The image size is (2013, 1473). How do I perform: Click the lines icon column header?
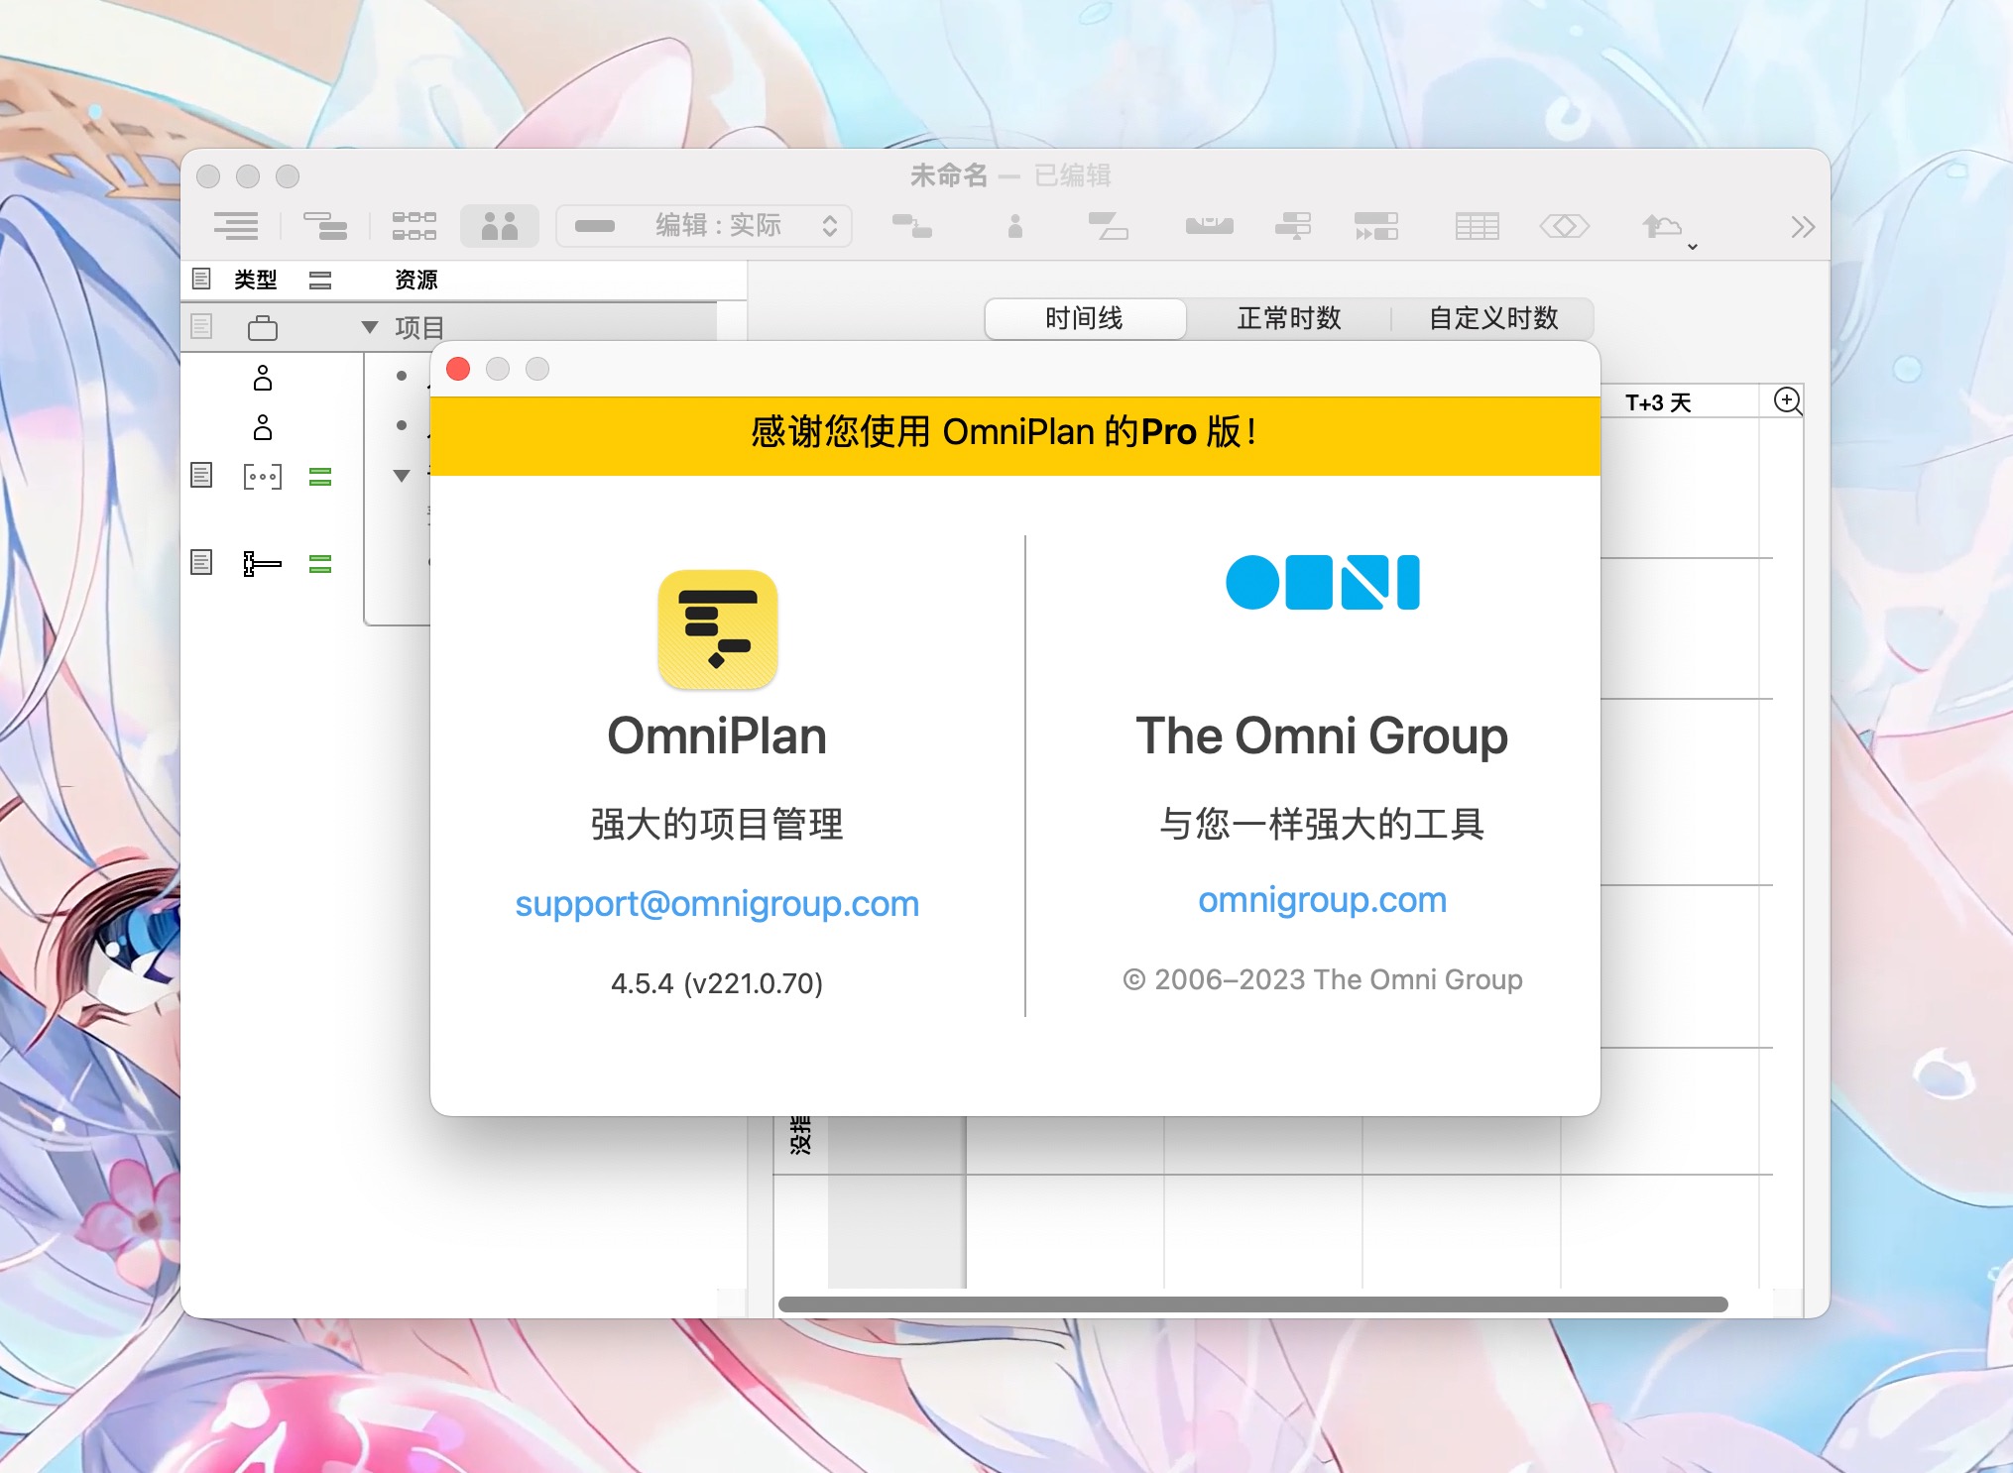pos(319,281)
